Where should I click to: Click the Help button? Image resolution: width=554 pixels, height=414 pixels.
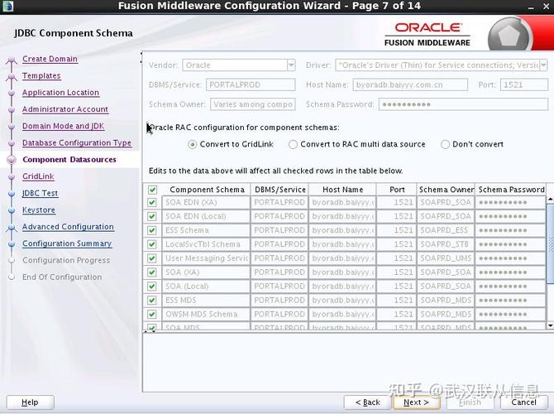[x=30, y=402]
